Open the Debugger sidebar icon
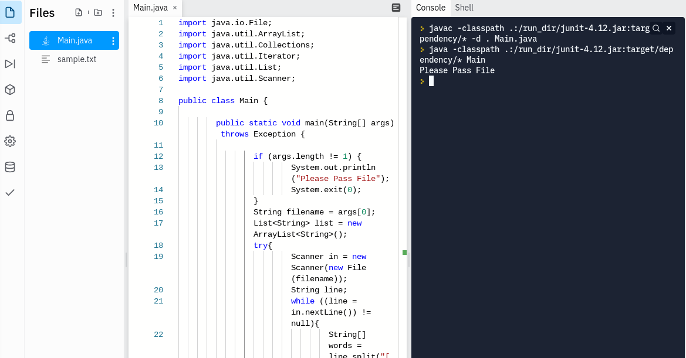The width and height of the screenshot is (686, 358). point(10,64)
